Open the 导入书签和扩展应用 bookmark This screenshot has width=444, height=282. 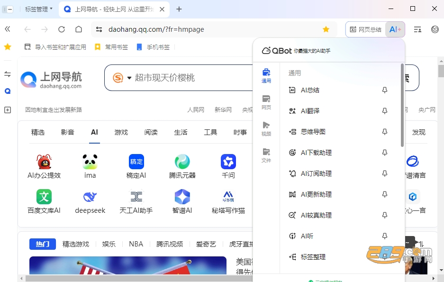click(55, 47)
